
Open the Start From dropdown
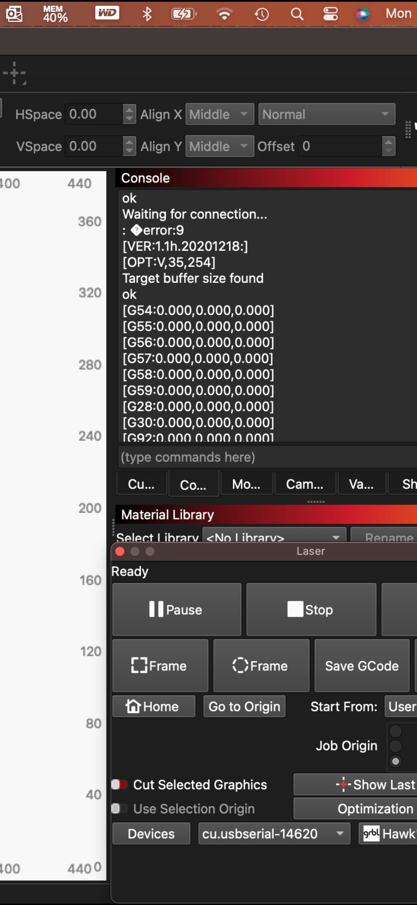(x=401, y=706)
